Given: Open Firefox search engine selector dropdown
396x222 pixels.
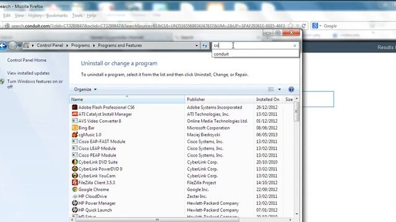Looking at the screenshot, I should point(321,26).
